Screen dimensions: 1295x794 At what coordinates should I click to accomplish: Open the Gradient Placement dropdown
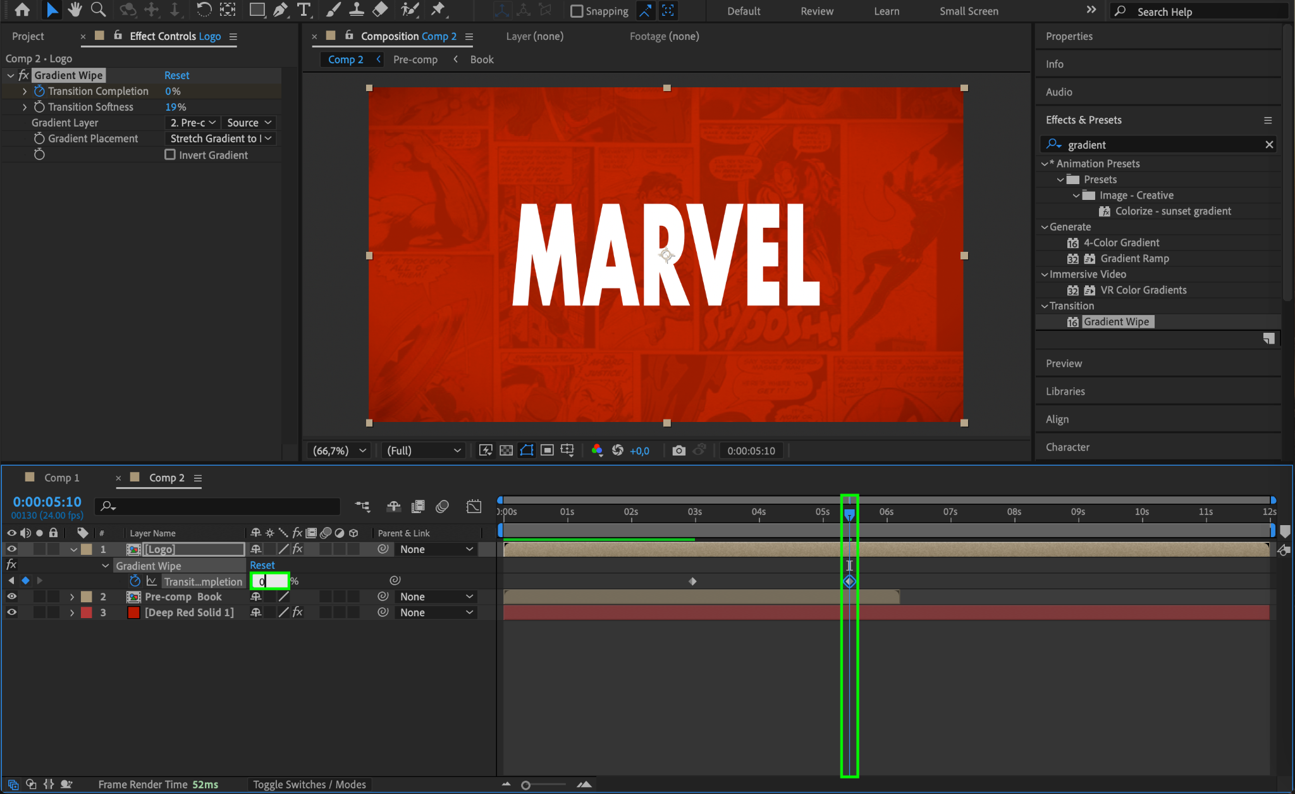click(221, 139)
